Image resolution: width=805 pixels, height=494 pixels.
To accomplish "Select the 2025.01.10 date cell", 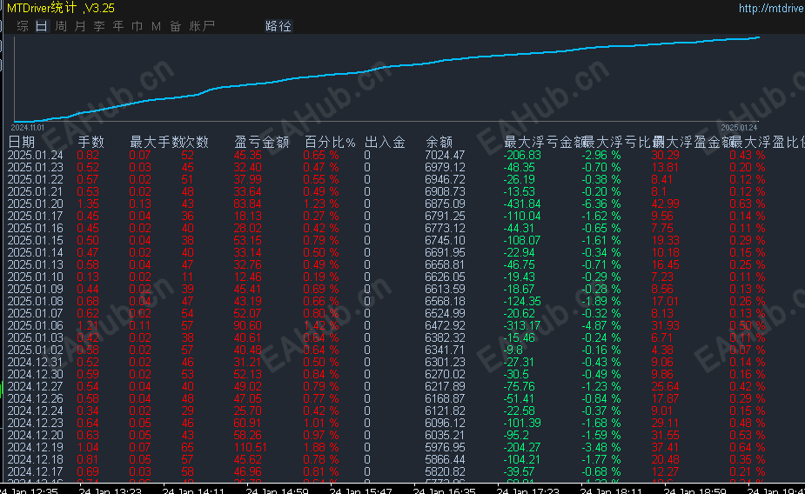I will tap(36, 277).
